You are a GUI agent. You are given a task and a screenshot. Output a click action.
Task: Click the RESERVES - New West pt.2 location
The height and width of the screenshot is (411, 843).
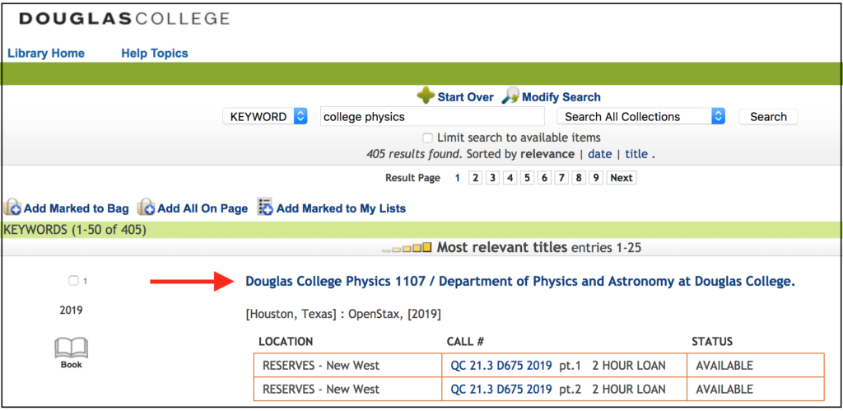coord(321,389)
